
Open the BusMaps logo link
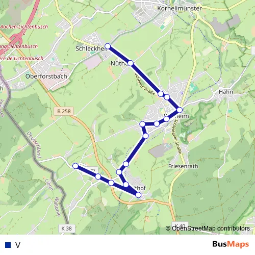[x=231, y=244]
